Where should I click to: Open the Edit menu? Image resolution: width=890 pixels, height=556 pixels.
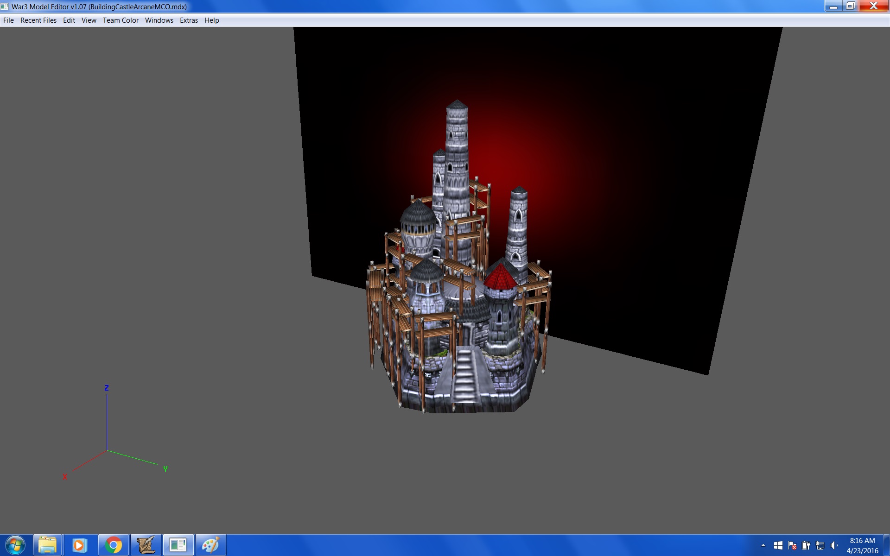click(x=69, y=20)
